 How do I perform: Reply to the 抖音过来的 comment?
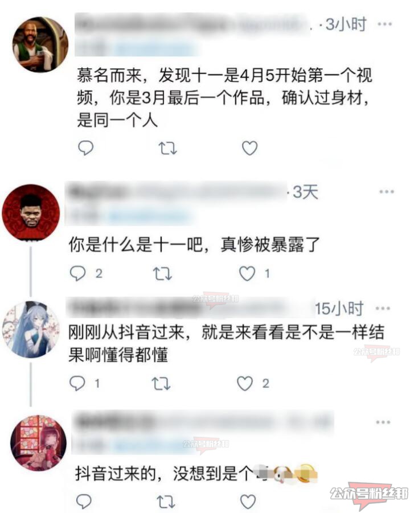[84, 501]
